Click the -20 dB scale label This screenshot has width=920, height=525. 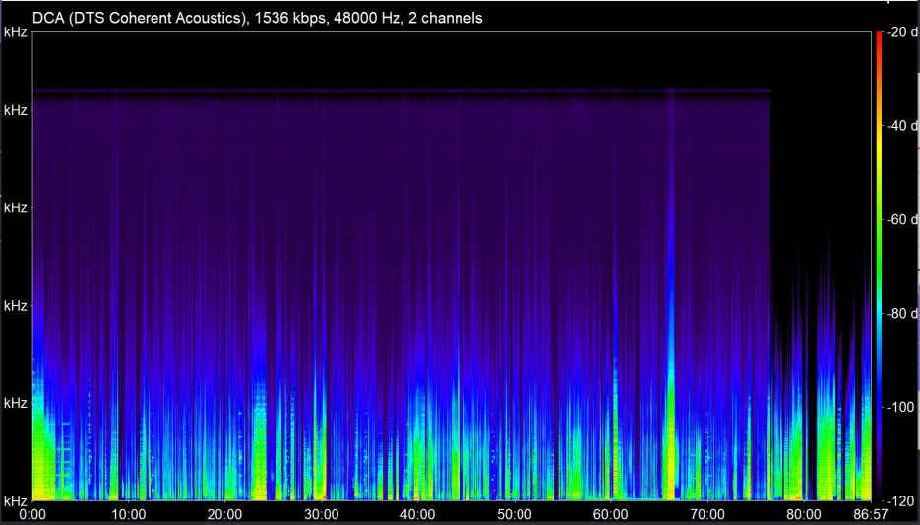point(902,32)
